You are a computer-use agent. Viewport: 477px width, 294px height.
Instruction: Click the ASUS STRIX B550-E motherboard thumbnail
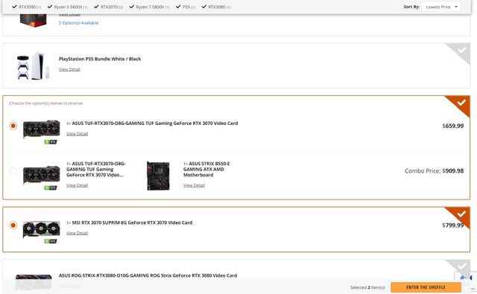point(158,176)
